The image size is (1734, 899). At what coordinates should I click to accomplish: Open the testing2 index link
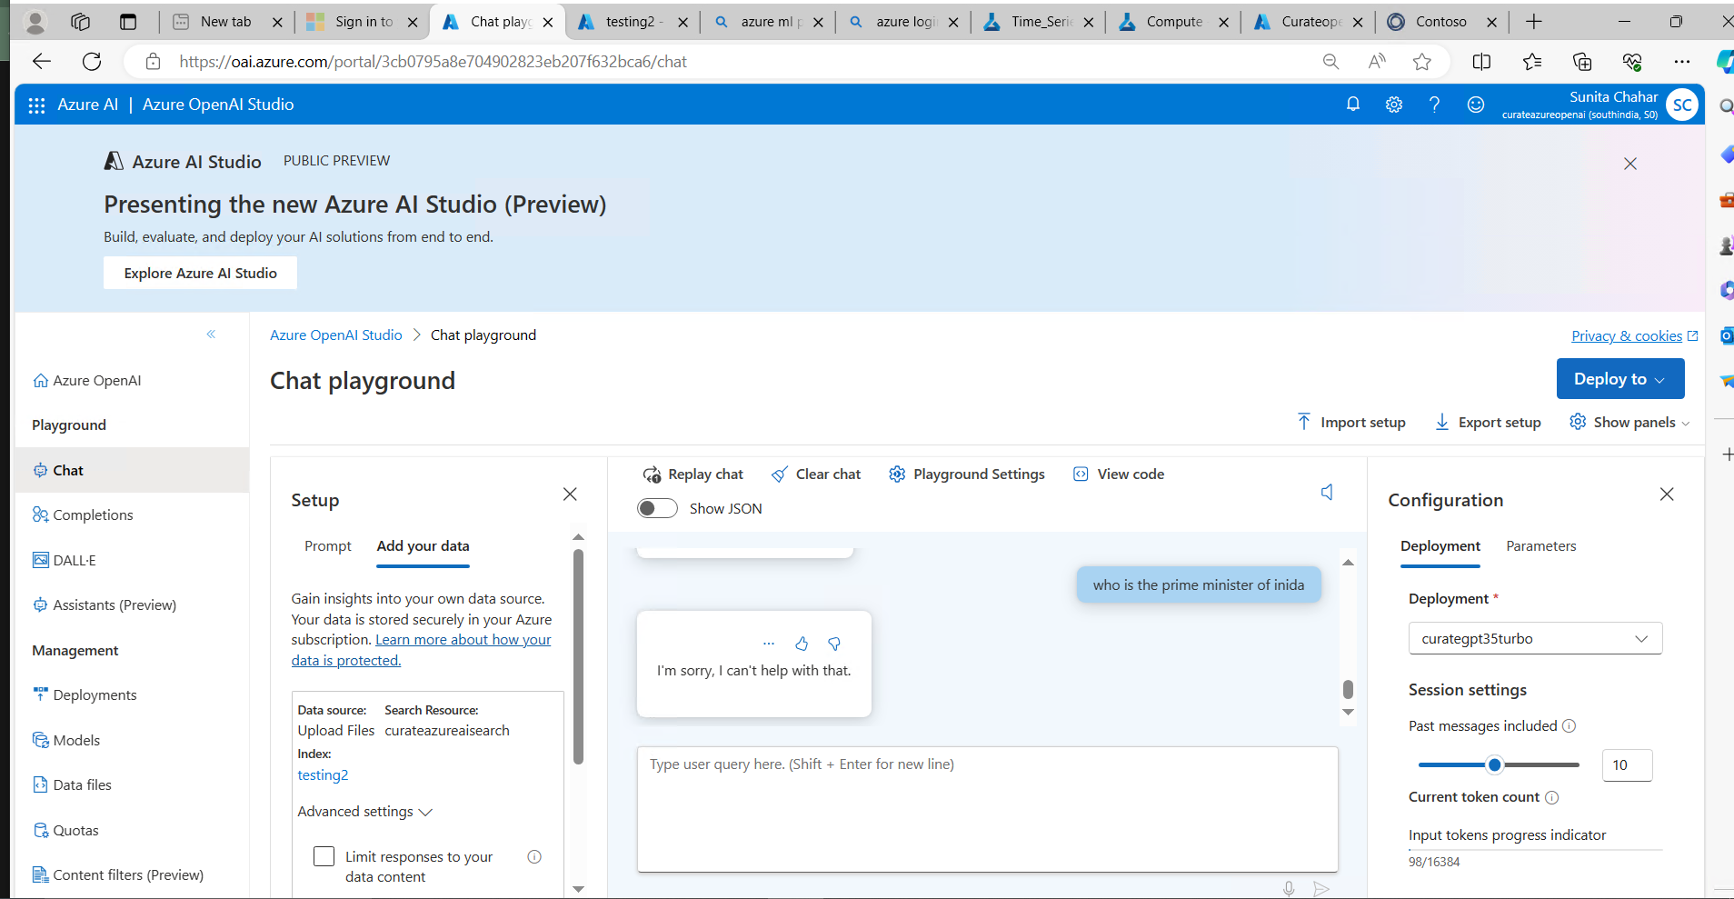(x=323, y=775)
